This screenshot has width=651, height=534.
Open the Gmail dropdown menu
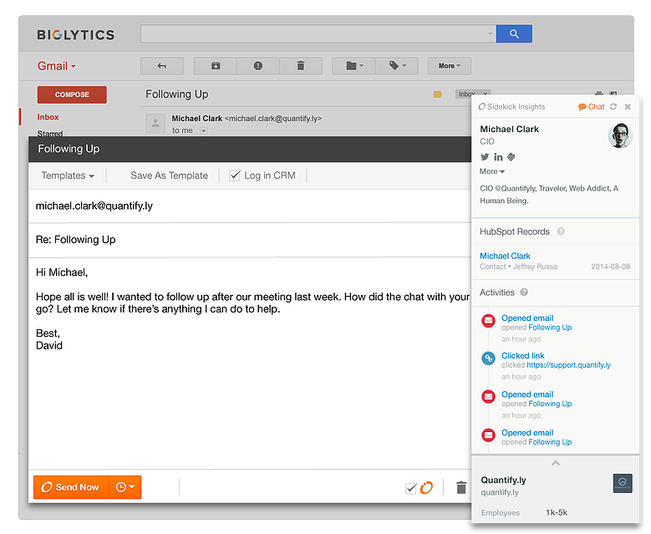tap(57, 66)
